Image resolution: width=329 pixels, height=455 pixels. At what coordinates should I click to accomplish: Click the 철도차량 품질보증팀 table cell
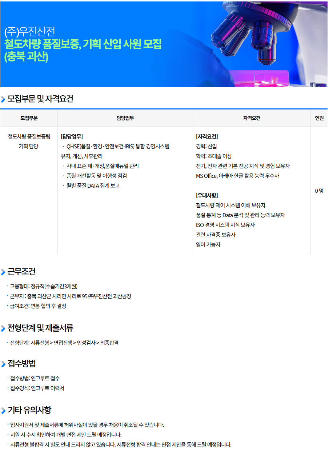[29, 136]
